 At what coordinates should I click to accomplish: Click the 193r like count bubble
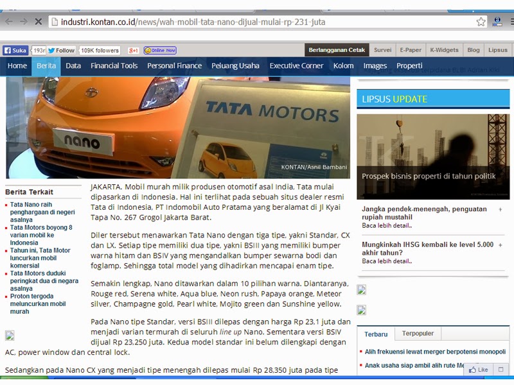pos(39,51)
